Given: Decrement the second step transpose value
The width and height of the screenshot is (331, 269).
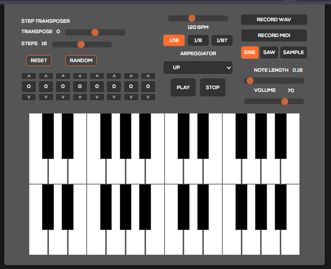Looking at the screenshot, I should (46, 97).
